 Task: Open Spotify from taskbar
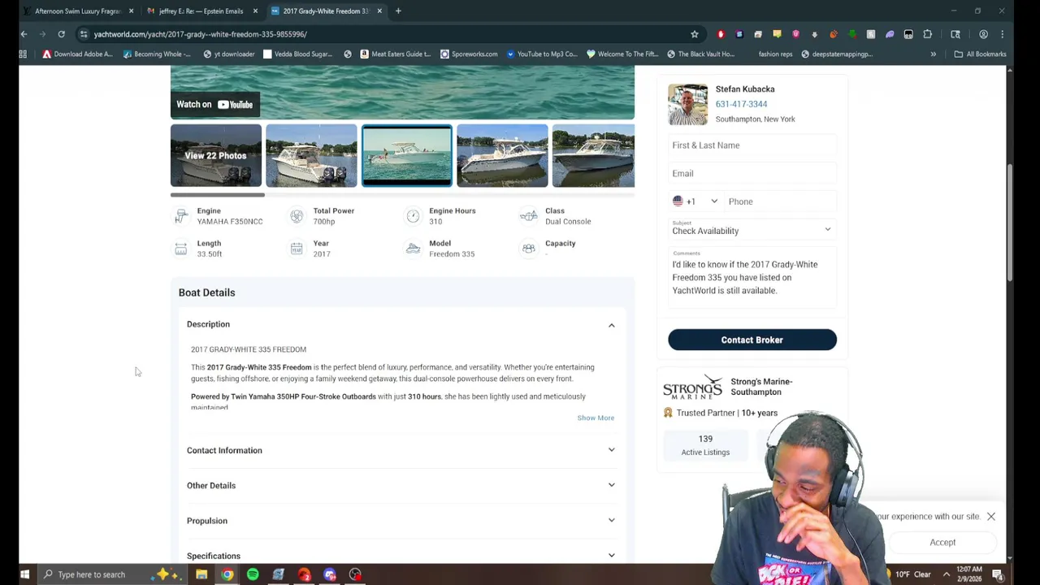[x=253, y=574]
